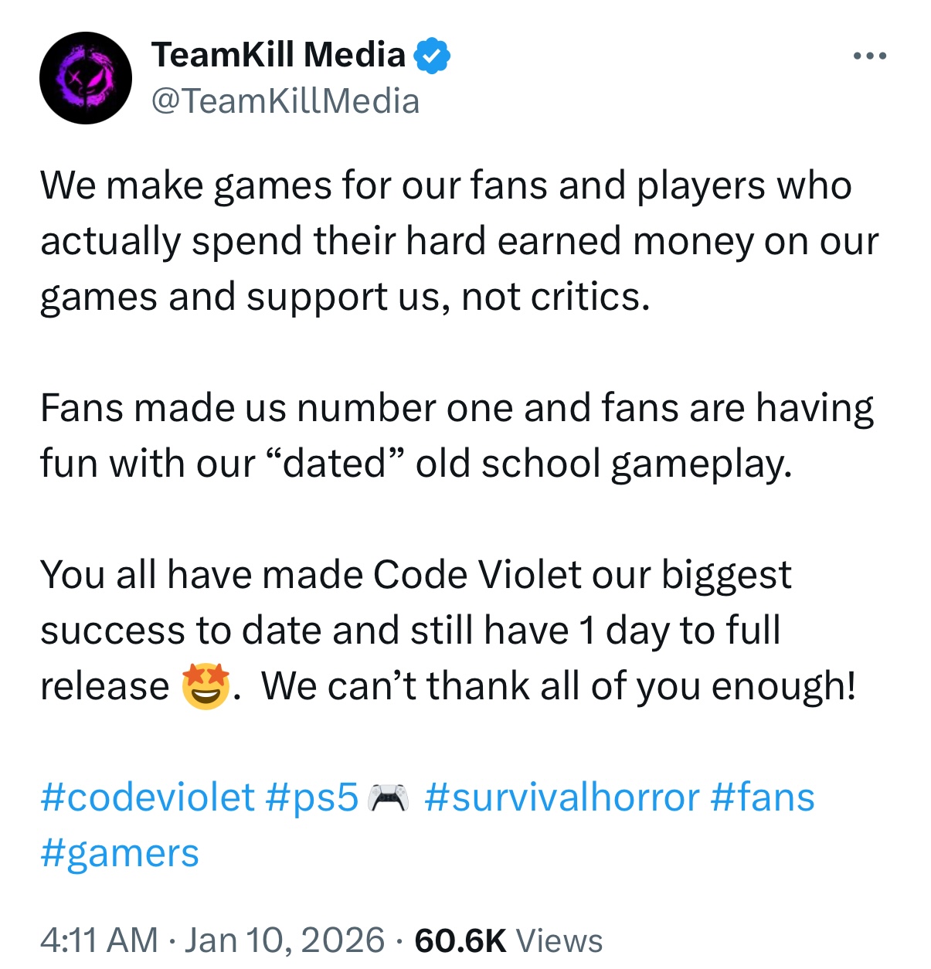Viewport: 931px width, 969px height.
Task: Open the #codeviolet hashtag
Action: (x=147, y=797)
